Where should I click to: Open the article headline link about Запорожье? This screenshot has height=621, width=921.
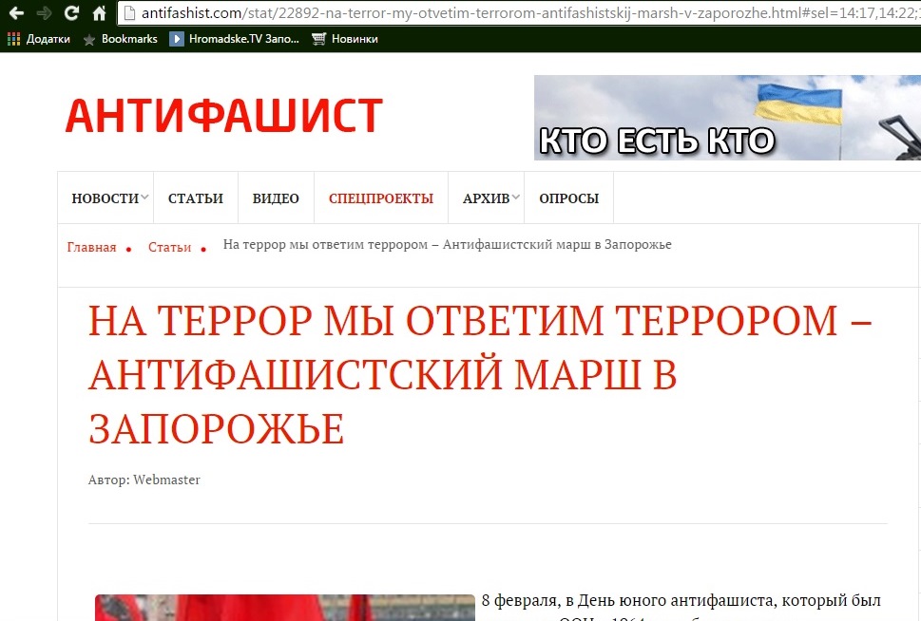[380, 372]
